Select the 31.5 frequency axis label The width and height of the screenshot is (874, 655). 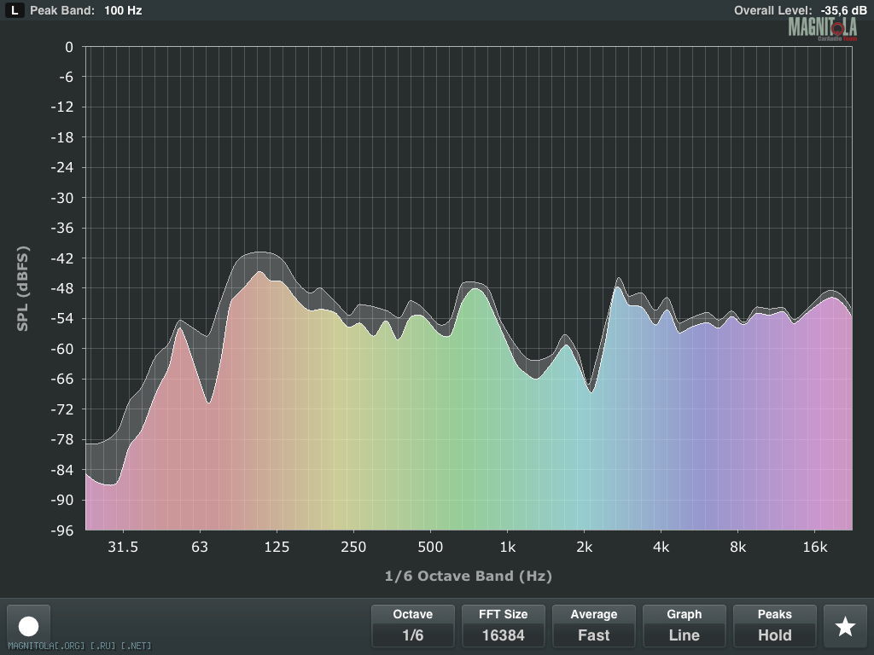(123, 547)
